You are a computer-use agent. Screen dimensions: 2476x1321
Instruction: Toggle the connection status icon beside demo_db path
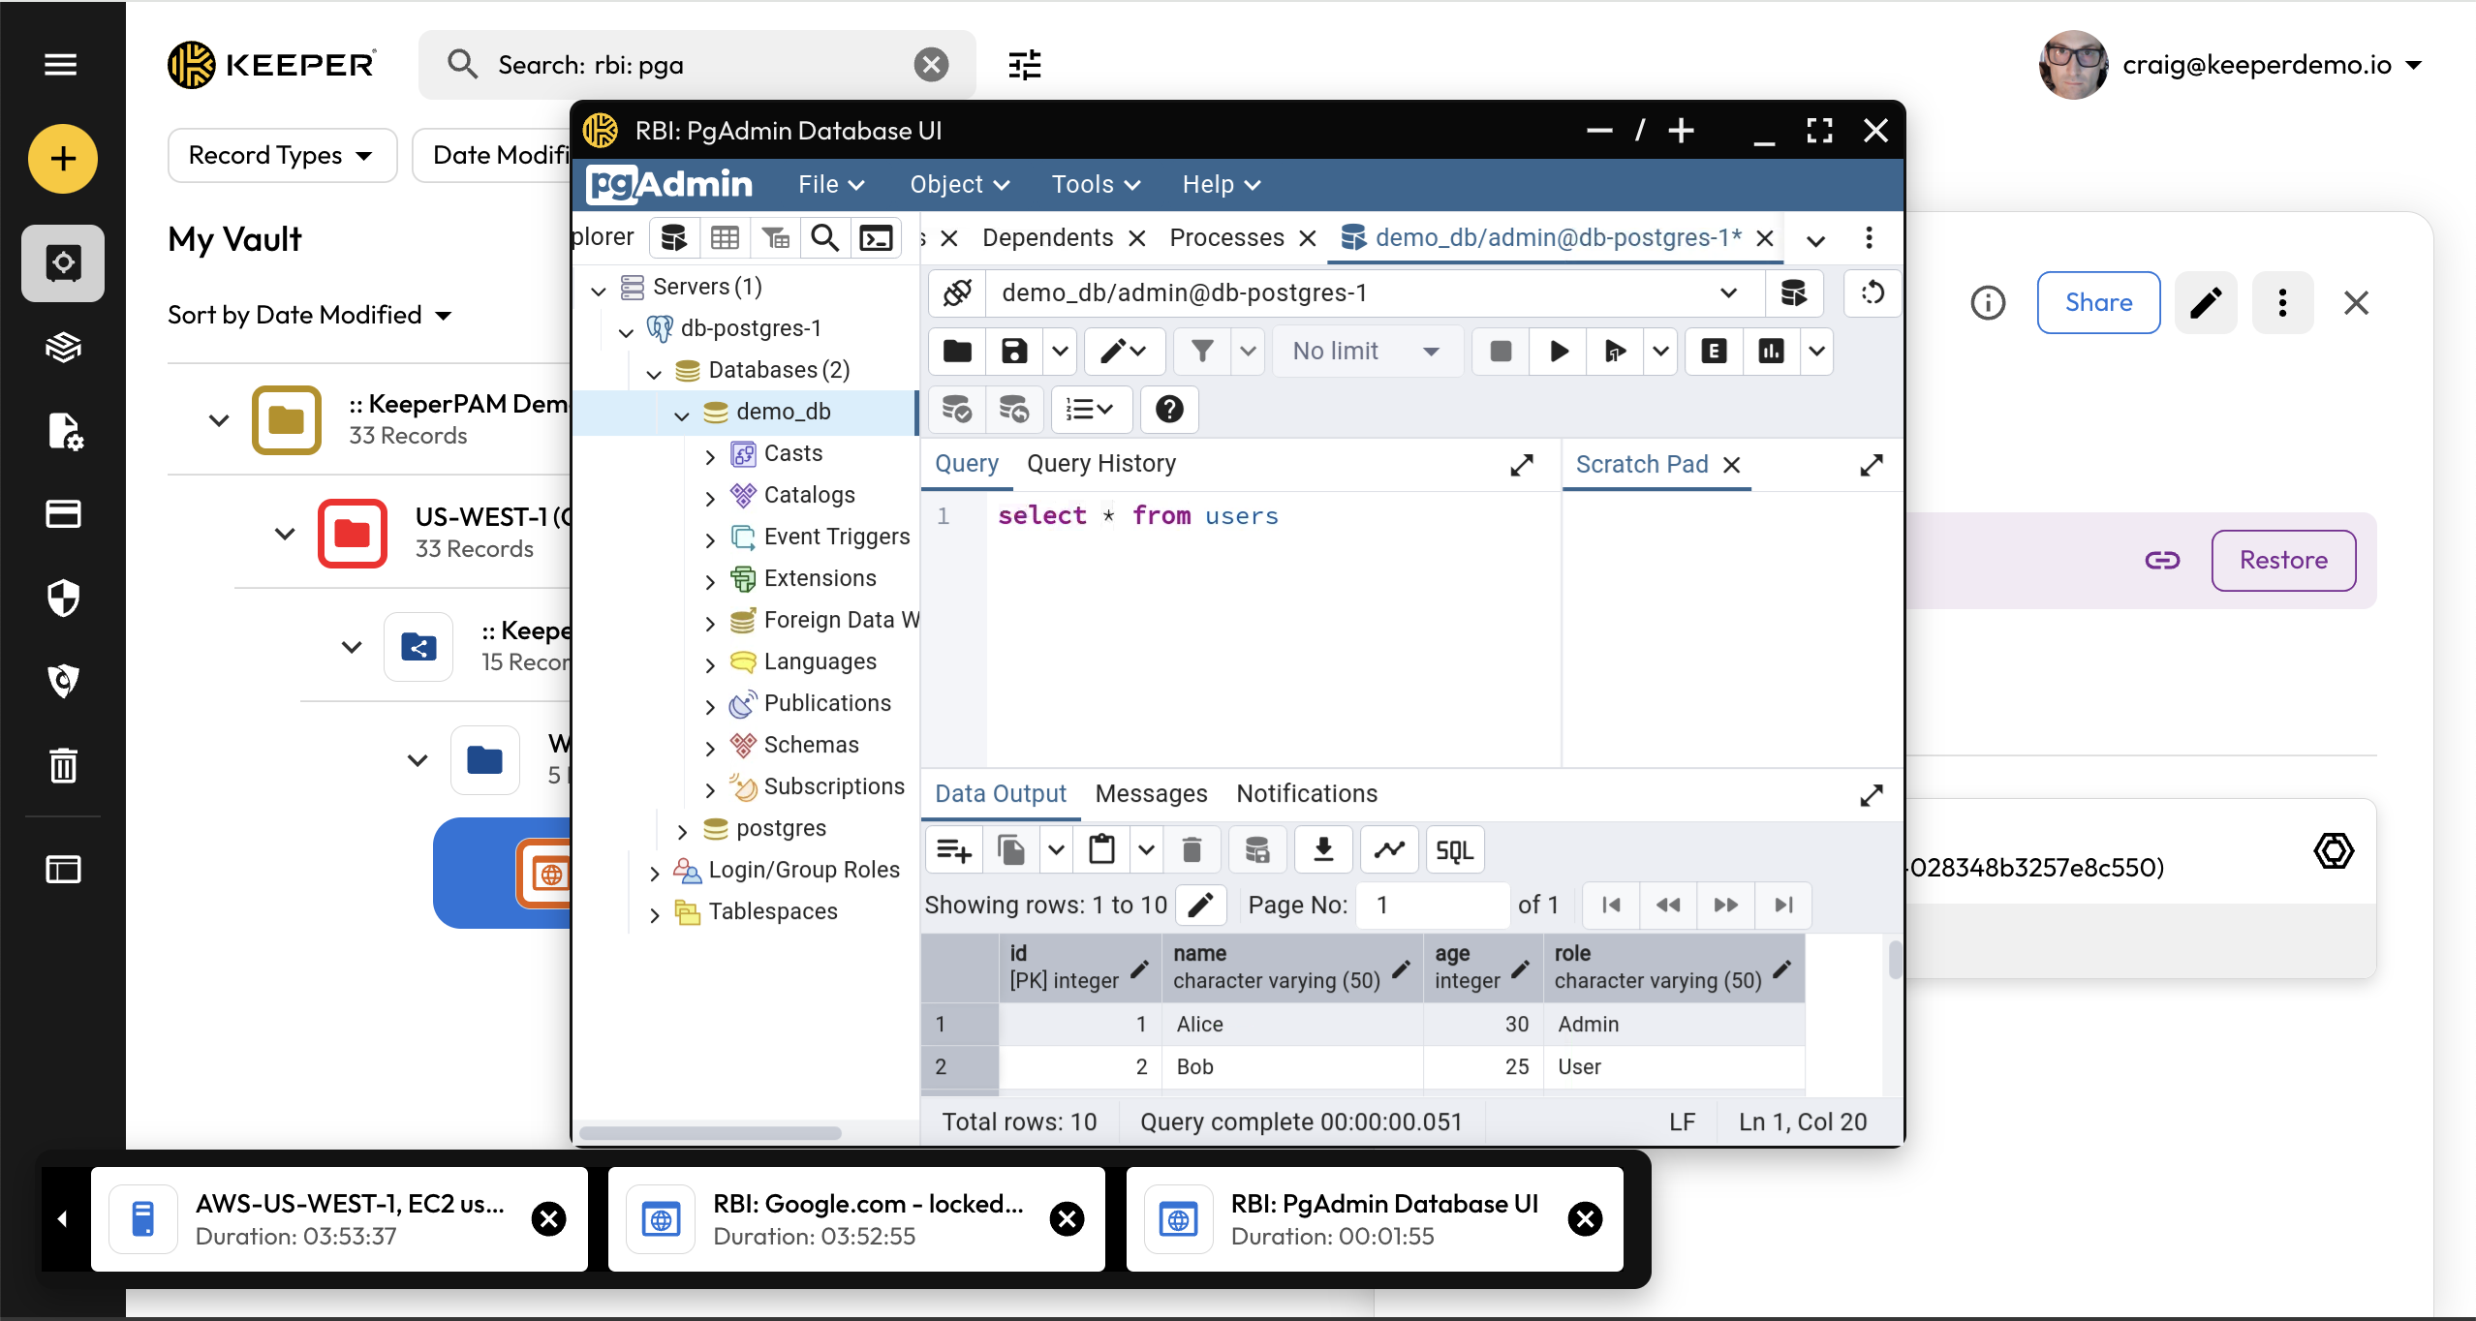(x=958, y=292)
